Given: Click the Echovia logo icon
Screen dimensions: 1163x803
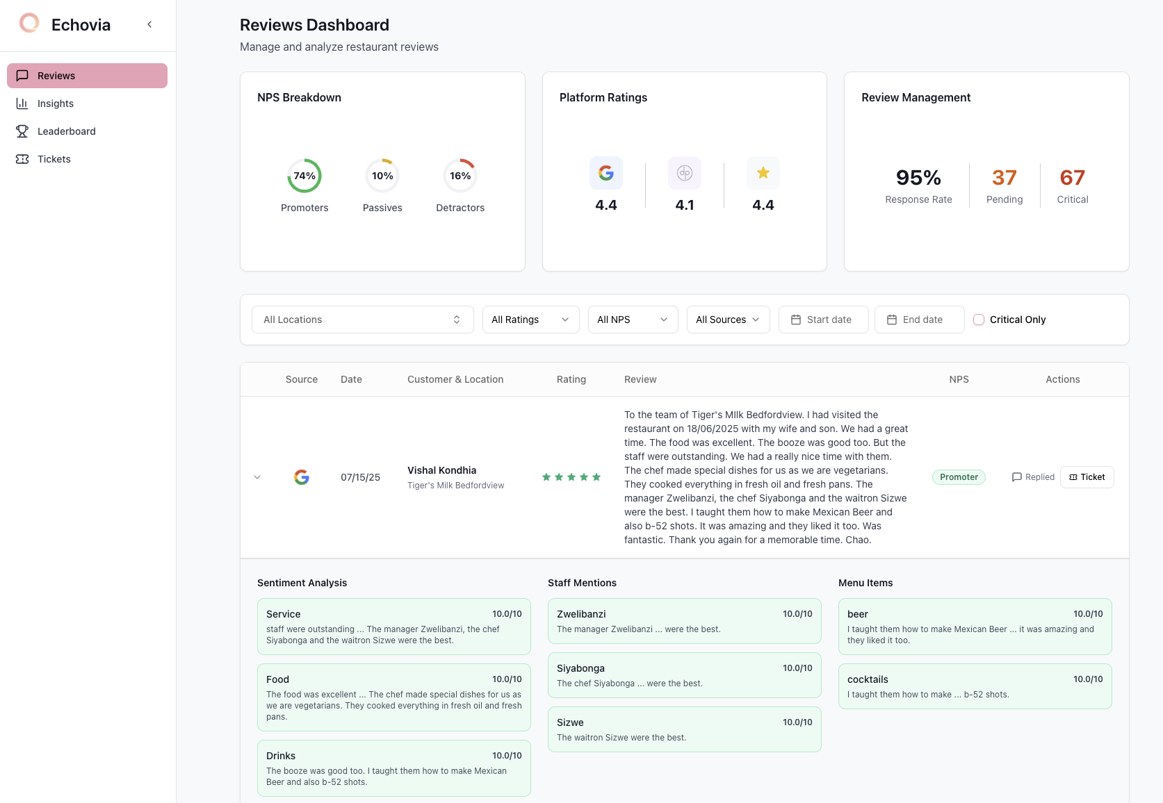Looking at the screenshot, I should (x=29, y=24).
